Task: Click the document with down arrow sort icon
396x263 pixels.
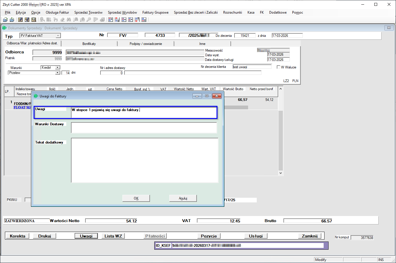Action: tap(49, 19)
